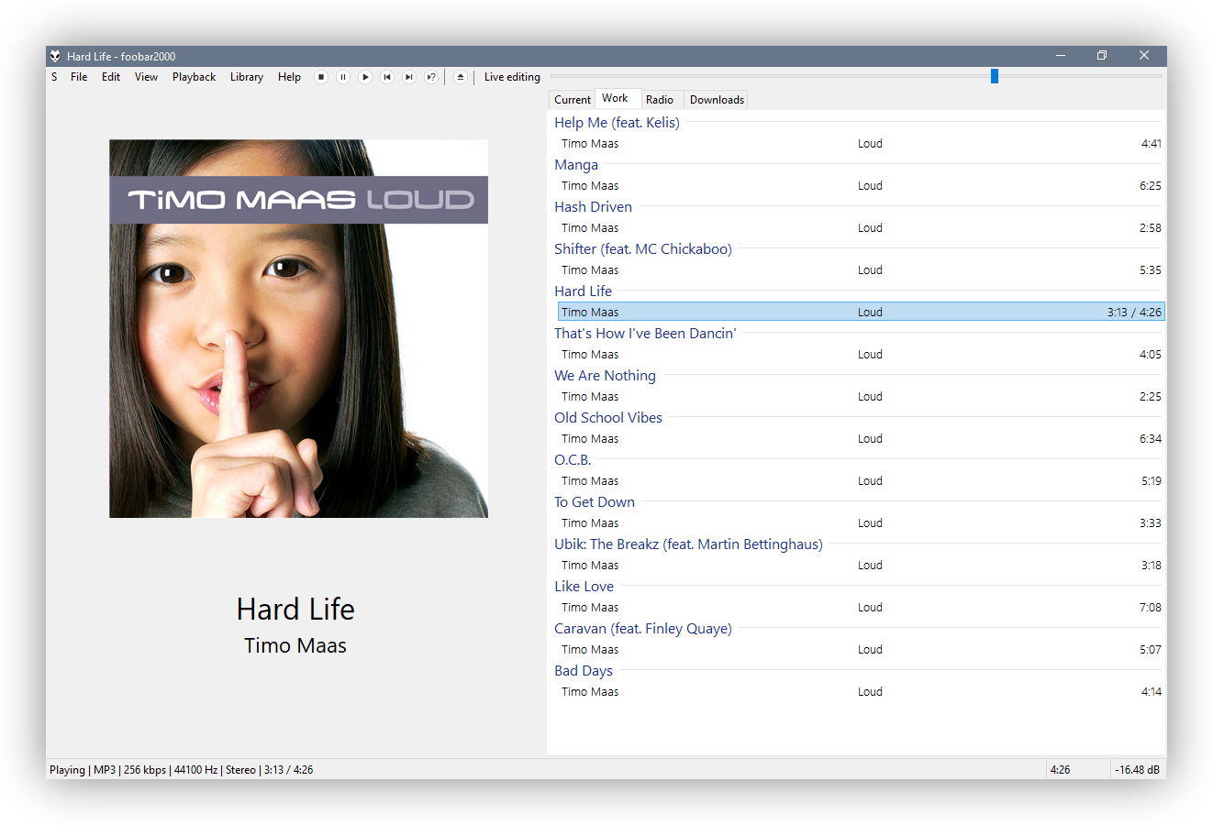
Task: Switch to the Radio playlist tab
Action: 660,100
